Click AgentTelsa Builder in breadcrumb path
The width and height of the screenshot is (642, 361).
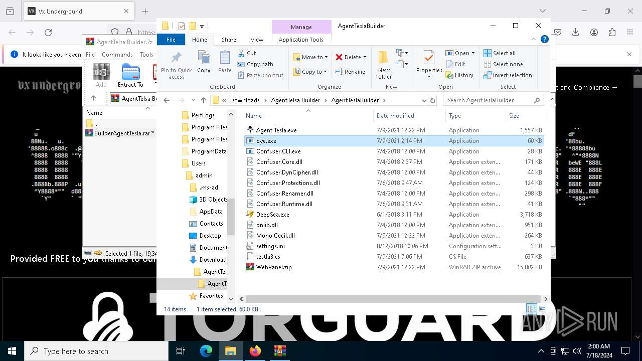pyautogui.click(x=295, y=100)
